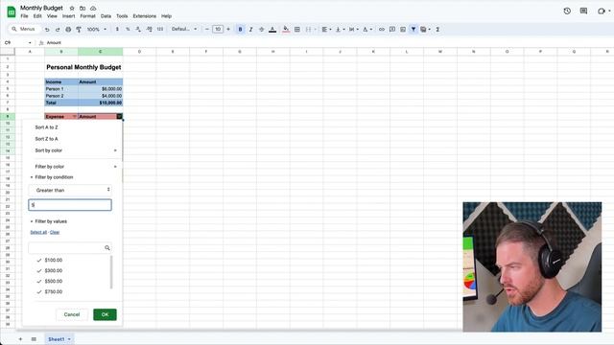Open the Extensions menu

145,16
